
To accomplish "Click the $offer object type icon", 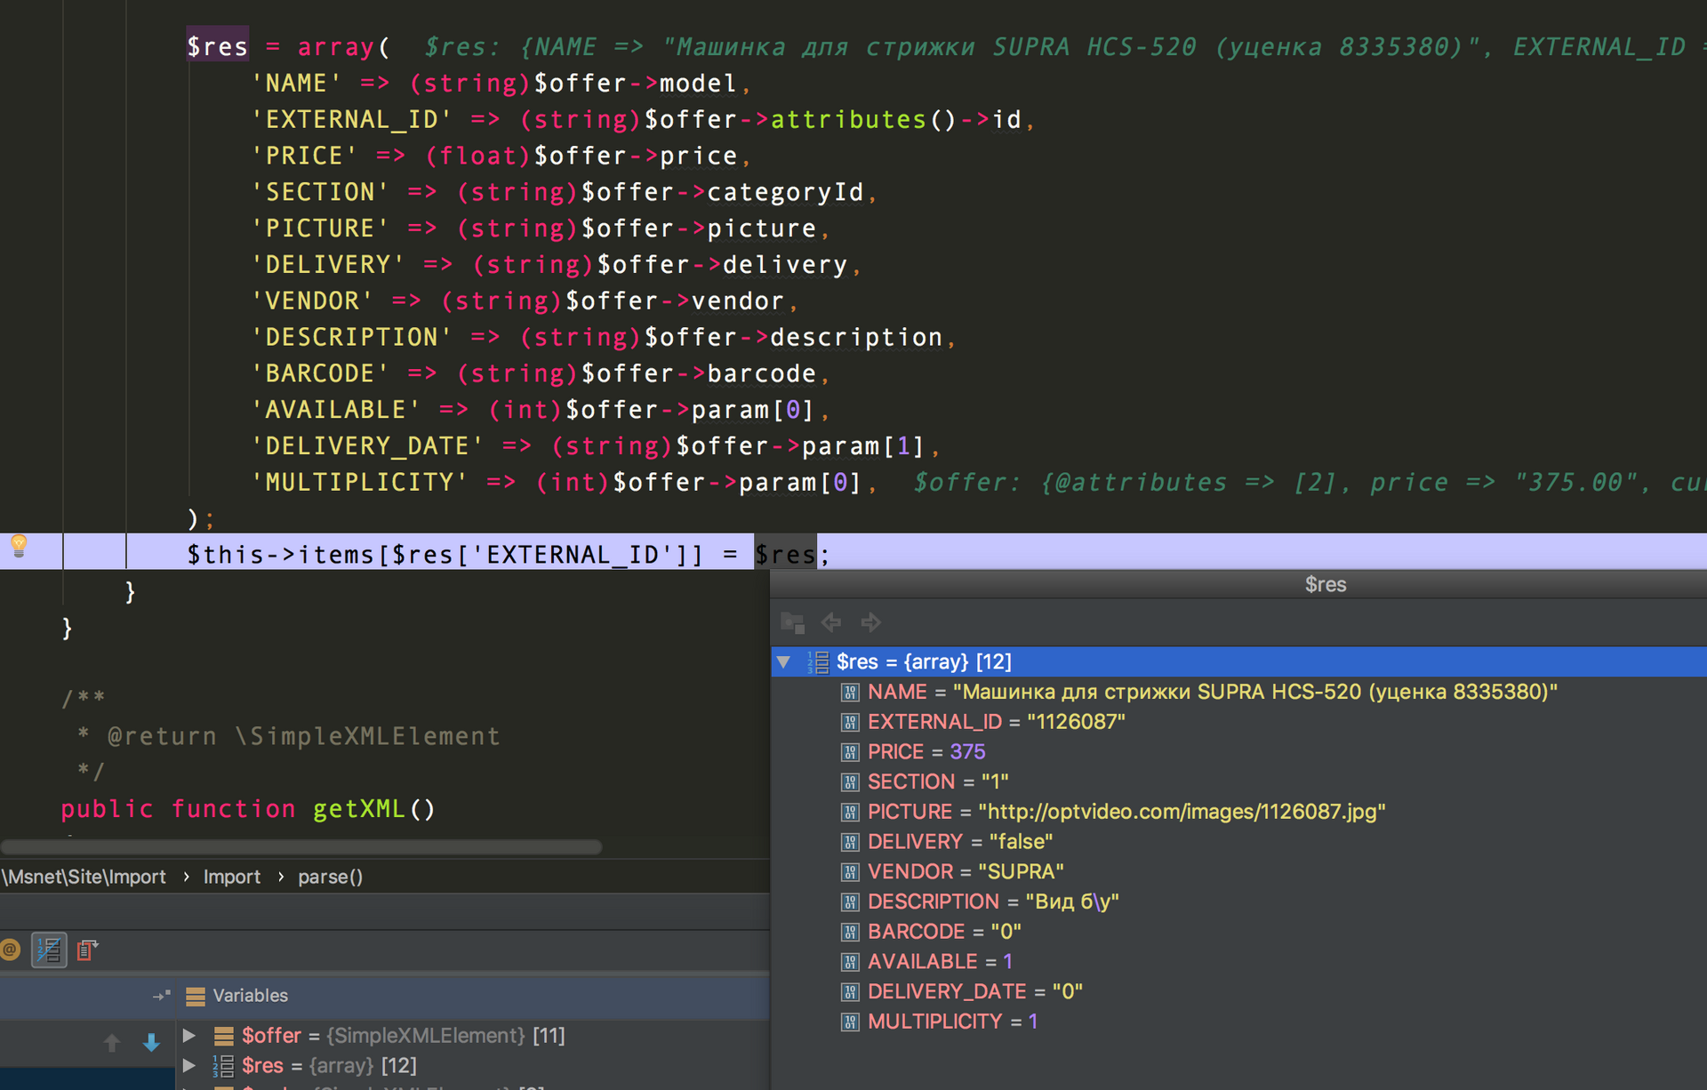I will 224,1036.
